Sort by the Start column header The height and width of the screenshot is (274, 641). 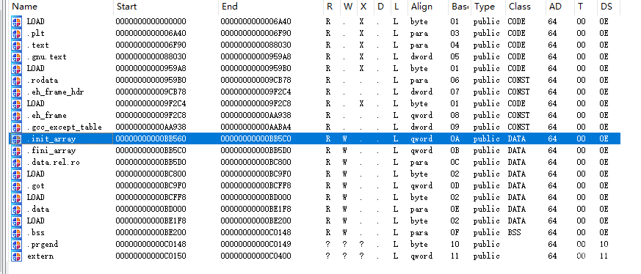tap(127, 7)
